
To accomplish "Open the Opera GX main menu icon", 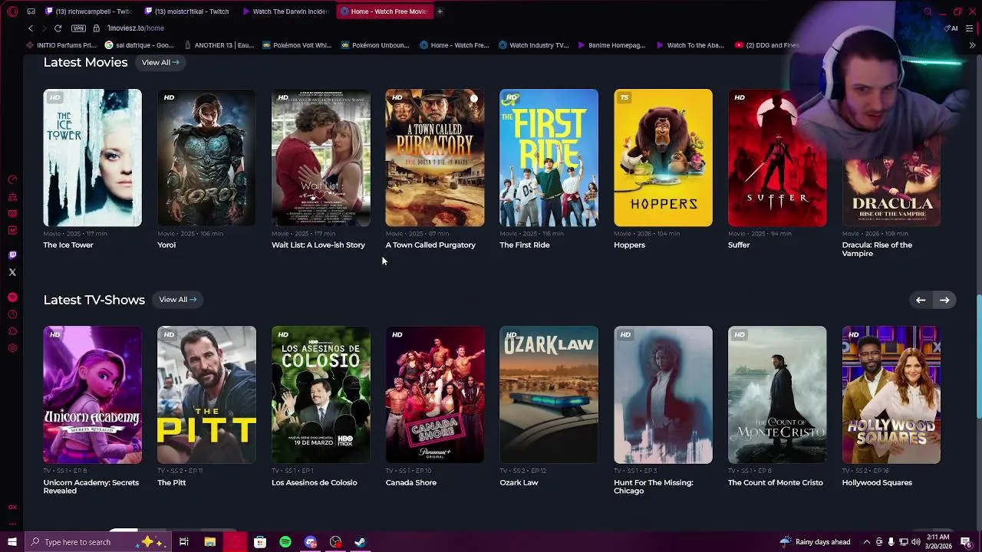I will [12, 11].
